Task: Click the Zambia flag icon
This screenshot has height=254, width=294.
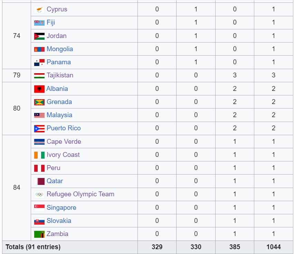Action: pyautogui.click(x=39, y=234)
